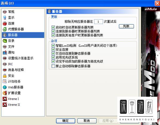Click the selected 服务器 server icon in sidebar
Image resolution: width=160 pixels, height=125 pixels.
(5, 35)
